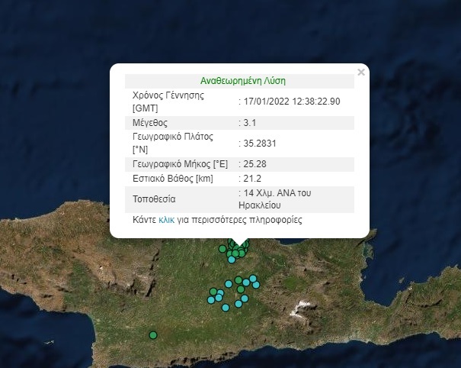Select the westernmost cyan marker of the central group
Viewport: 461px width, 368px height.
pos(211,300)
